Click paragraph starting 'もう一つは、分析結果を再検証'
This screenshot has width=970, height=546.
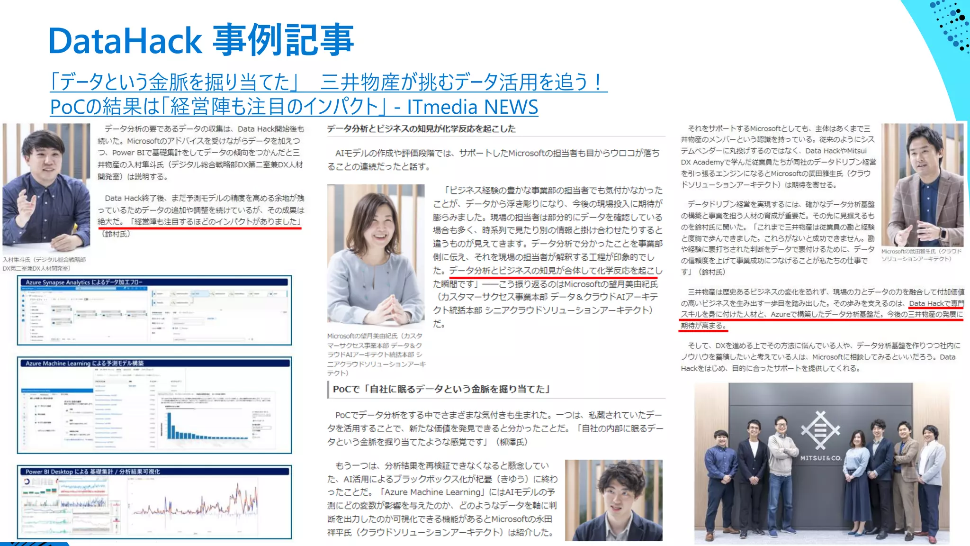pyautogui.click(x=442, y=499)
